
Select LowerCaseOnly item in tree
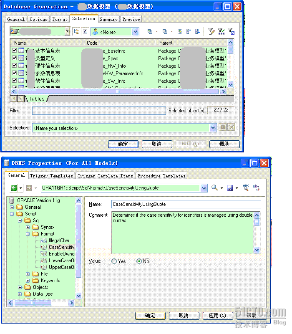62,261
